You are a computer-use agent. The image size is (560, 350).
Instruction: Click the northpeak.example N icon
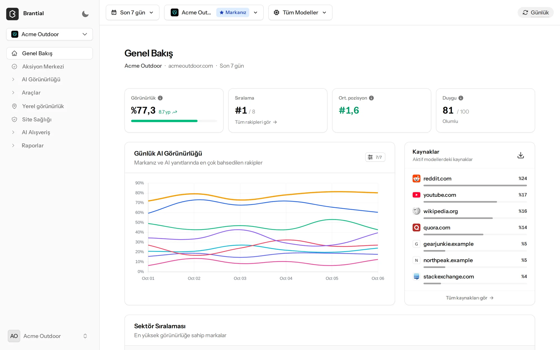pos(416,260)
